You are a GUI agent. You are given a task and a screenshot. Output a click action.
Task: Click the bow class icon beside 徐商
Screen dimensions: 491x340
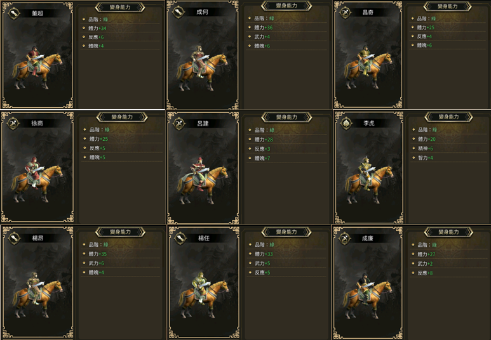click(x=13, y=123)
